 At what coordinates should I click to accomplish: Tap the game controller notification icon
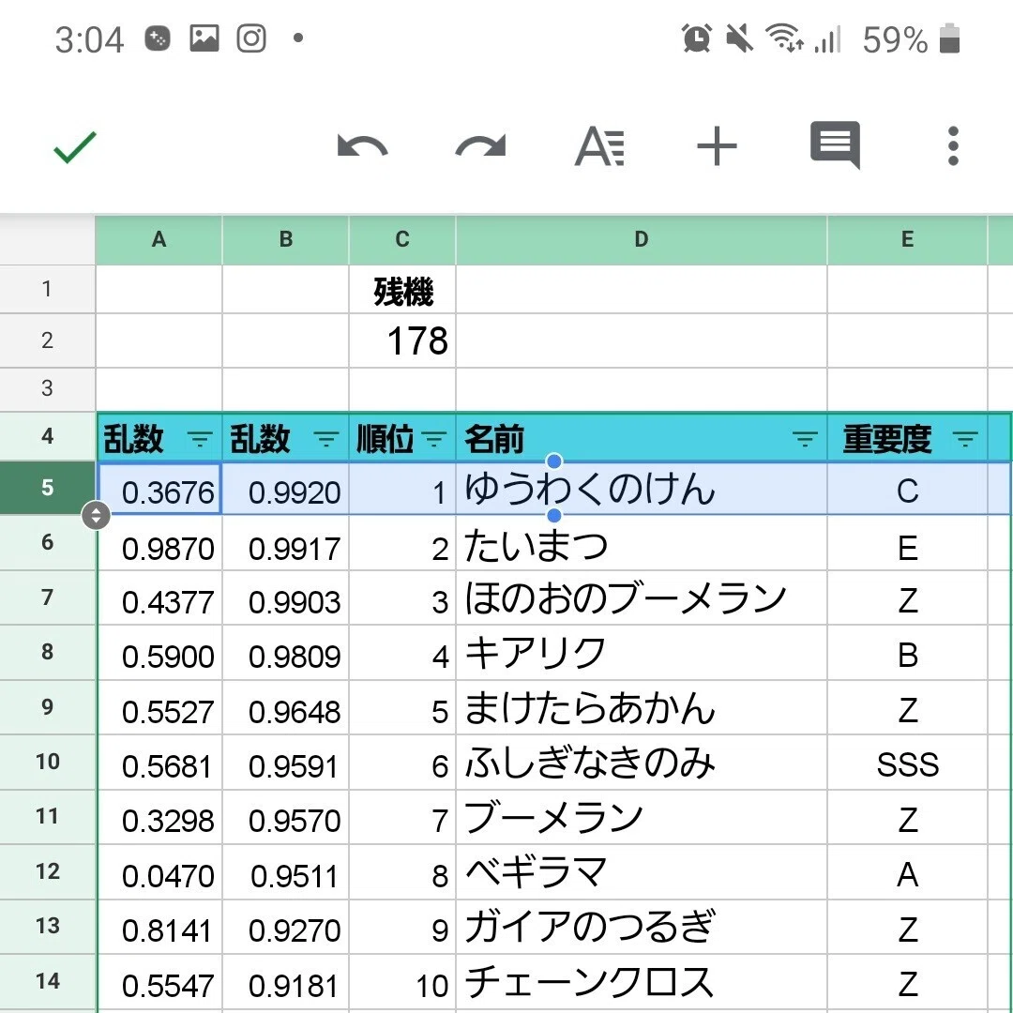[x=157, y=38]
